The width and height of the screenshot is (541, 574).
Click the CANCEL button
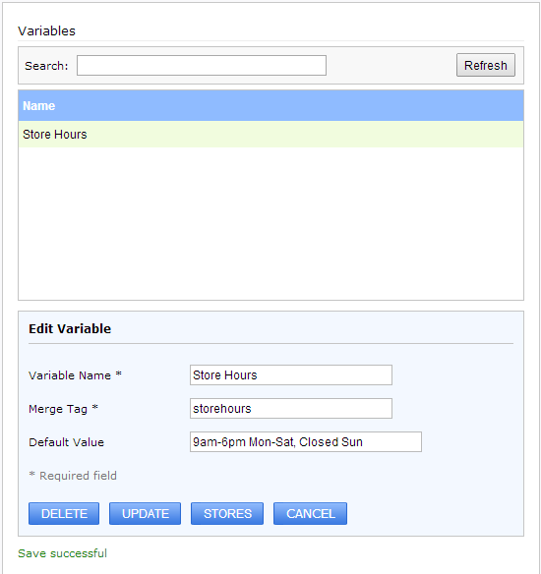[310, 514]
